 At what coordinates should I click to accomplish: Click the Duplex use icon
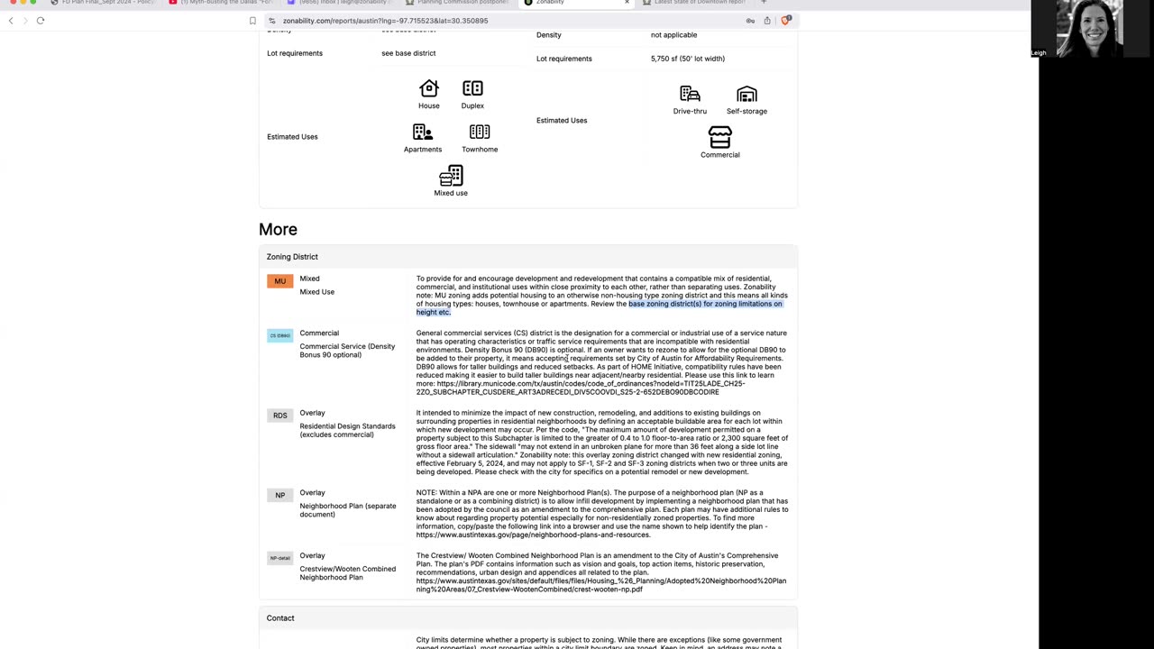tap(472, 88)
